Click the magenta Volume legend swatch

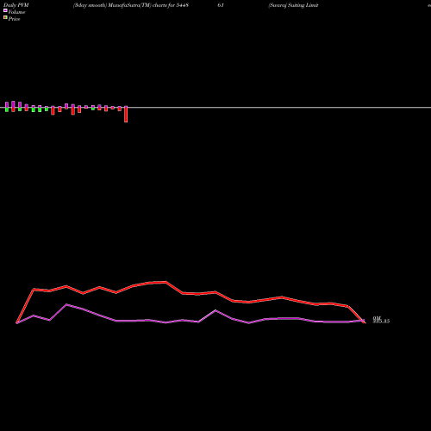click(x=5, y=10)
